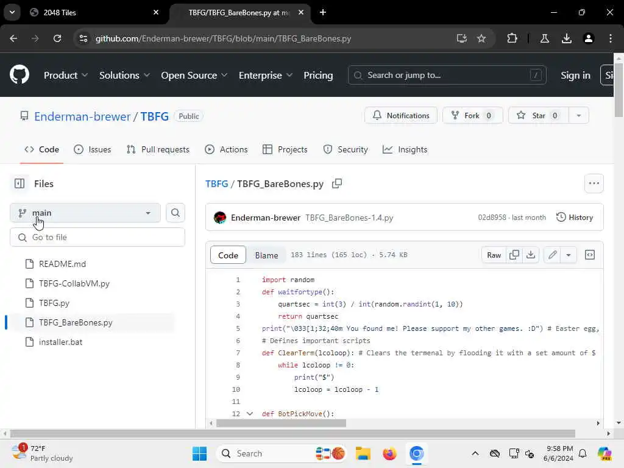
Task: View raw file with Raw button
Action: (494, 255)
